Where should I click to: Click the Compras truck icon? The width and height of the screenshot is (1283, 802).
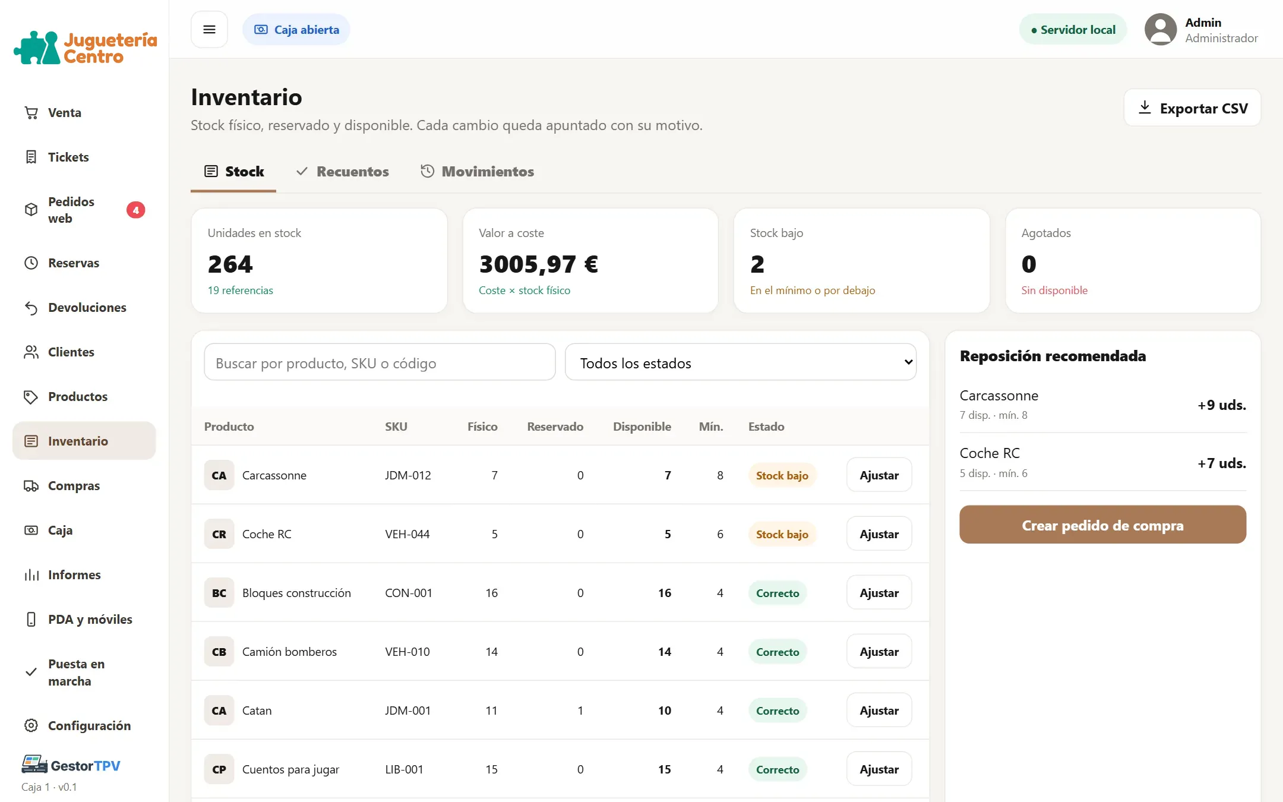31,485
